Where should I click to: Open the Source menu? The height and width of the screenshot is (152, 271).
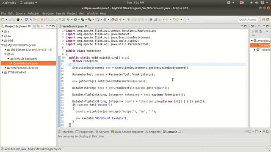[21, 14]
